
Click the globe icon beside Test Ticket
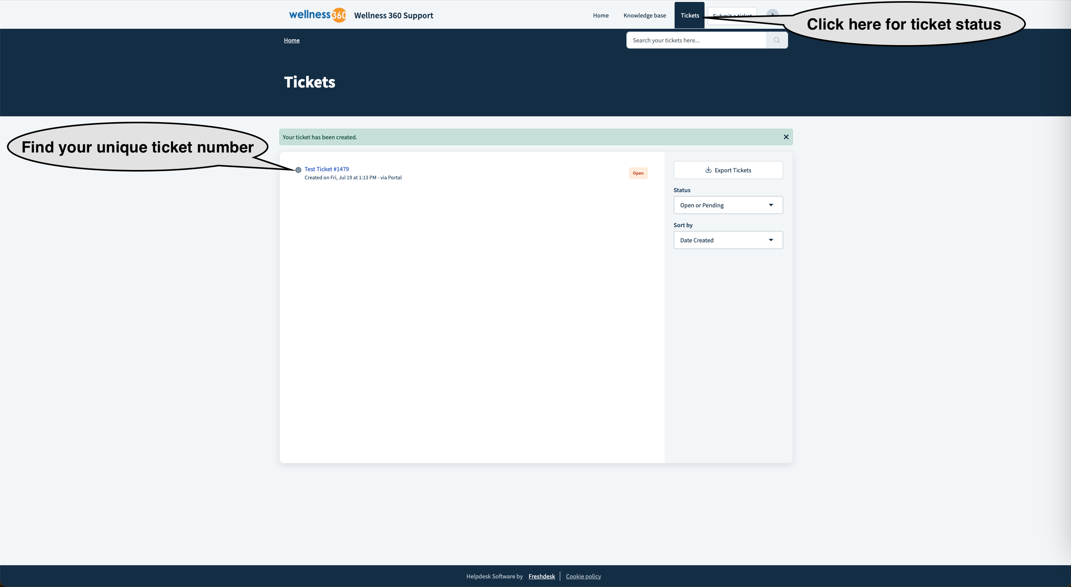pyautogui.click(x=298, y=170)
